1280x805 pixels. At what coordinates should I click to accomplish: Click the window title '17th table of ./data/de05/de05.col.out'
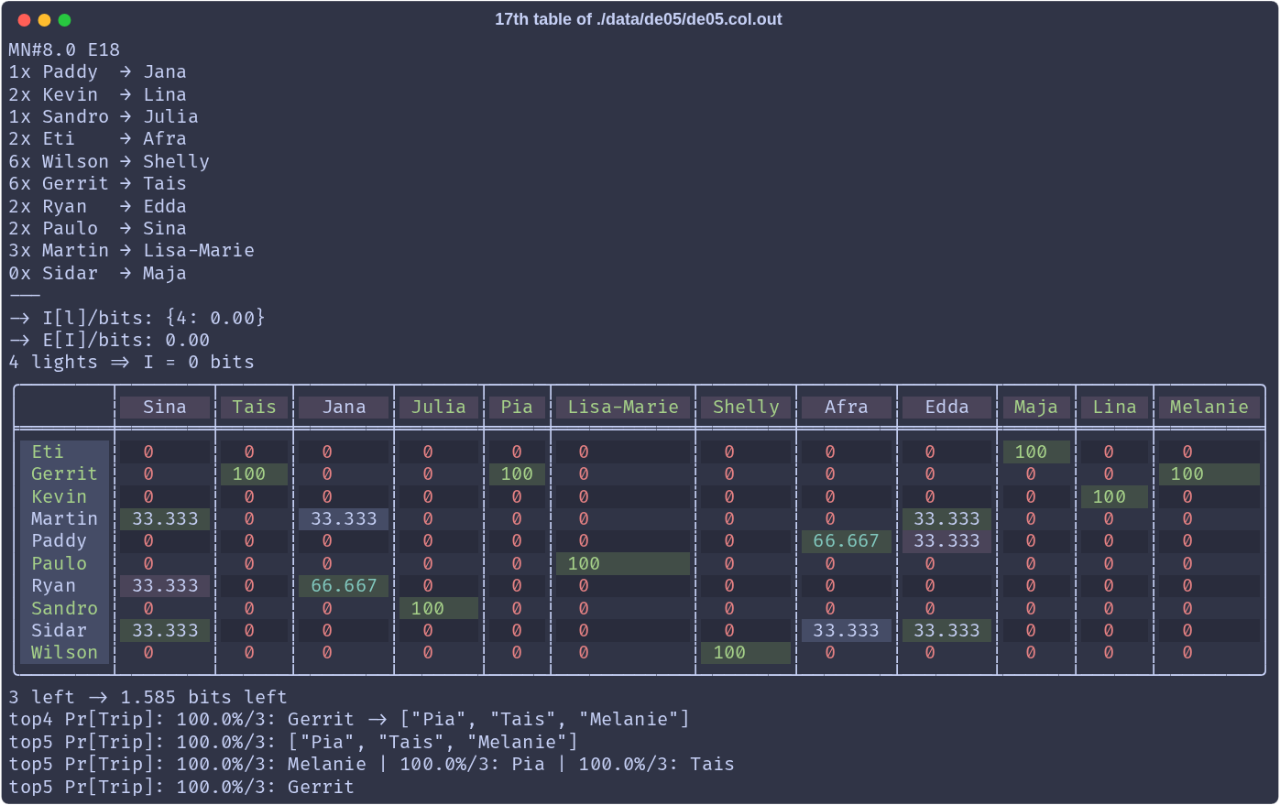pyautogui.click(x=639, y=19)
